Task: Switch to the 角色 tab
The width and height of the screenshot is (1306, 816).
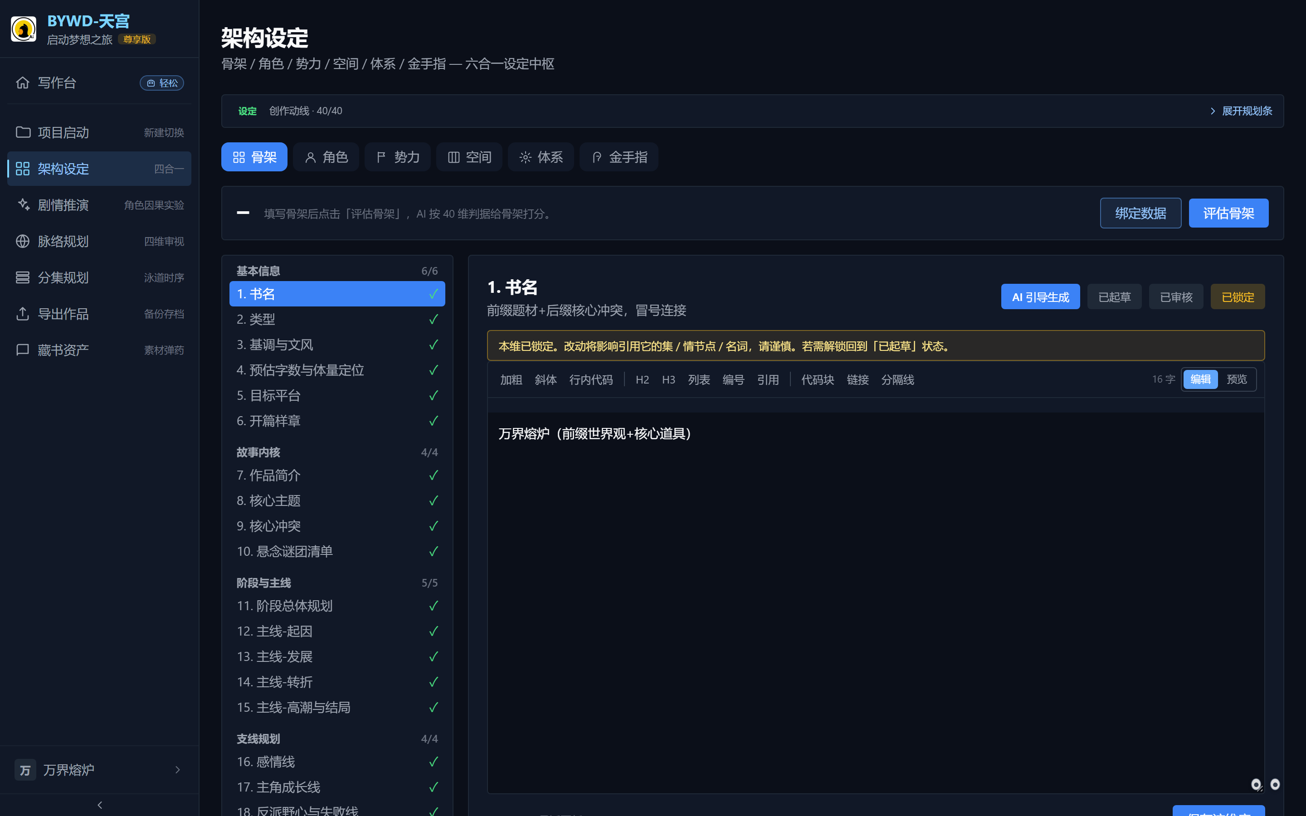Action: click(x=326, y=157)
